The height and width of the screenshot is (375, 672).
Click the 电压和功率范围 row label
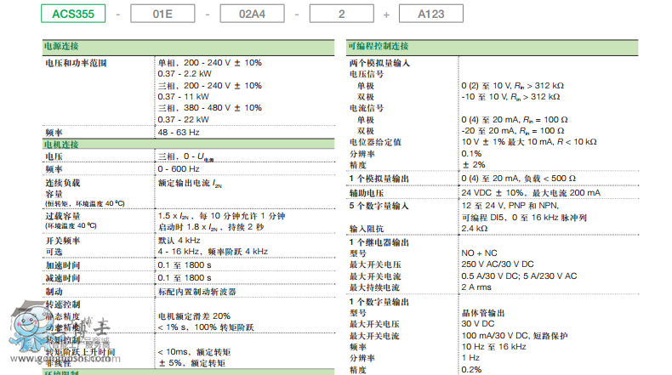coord(75,63)
